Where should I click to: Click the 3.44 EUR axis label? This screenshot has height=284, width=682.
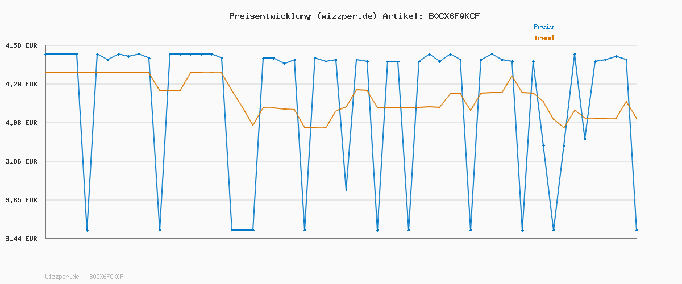pyautogui.click(x=21, y=239)
